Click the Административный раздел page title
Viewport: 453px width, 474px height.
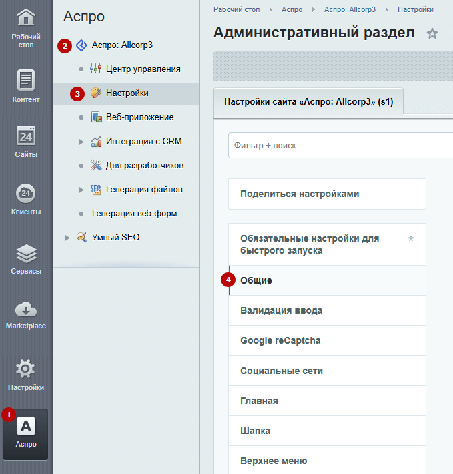tap(314, 33)
